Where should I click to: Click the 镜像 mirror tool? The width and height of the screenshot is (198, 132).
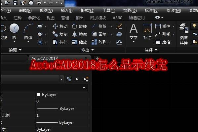[80, 34]
